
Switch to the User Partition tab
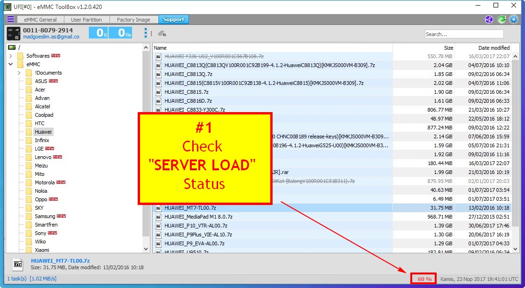tap(86, 19)
